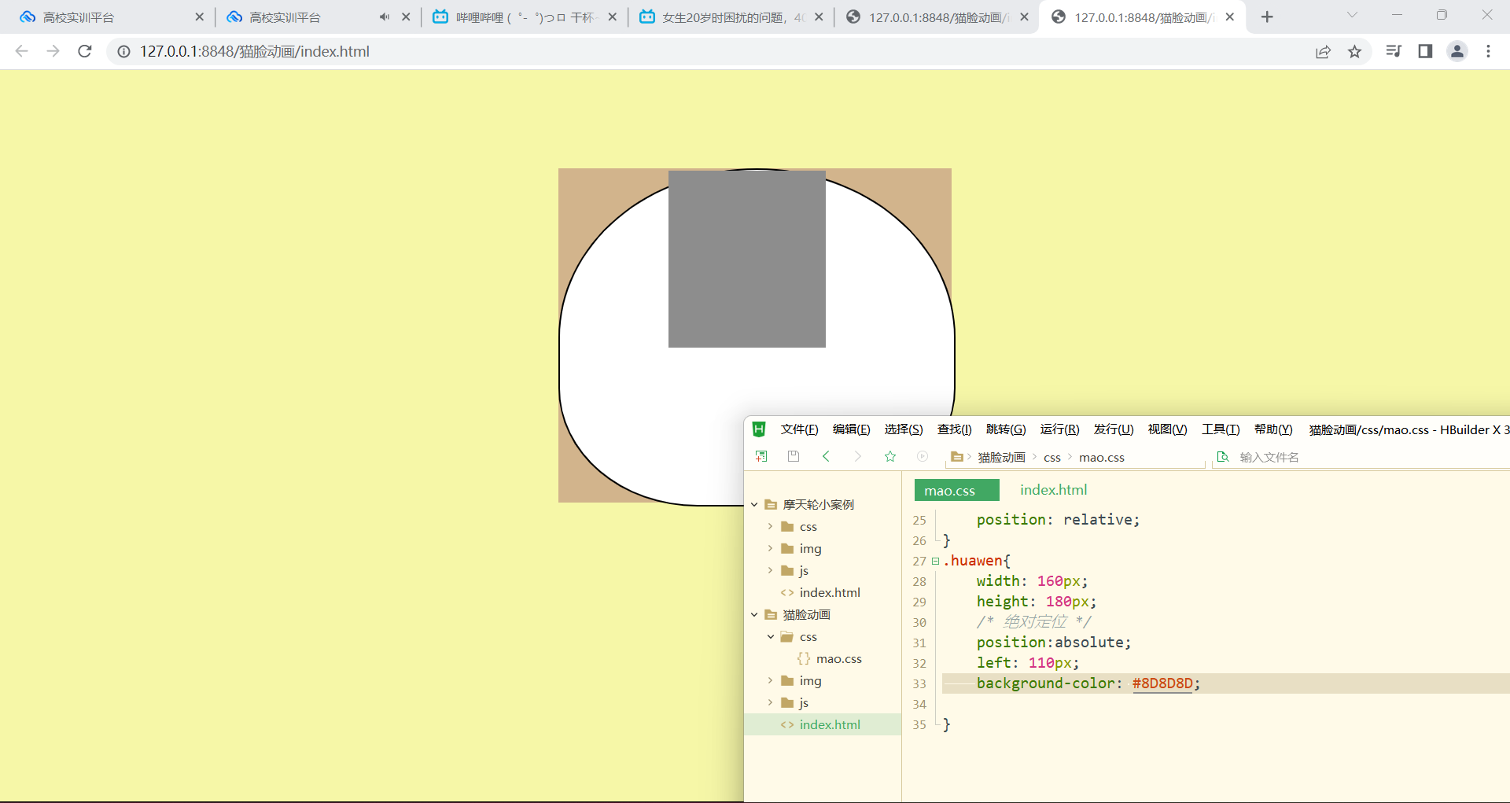This screenshot has height=803, width=1510.
Task: Click 猫脸动画 breadcrumb segment
Action: point(1001,457)
